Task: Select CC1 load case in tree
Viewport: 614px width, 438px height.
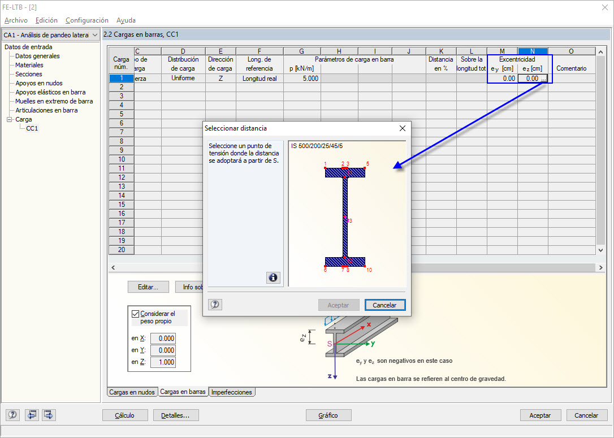Action: pyautogui.click(x=32, y=128)
